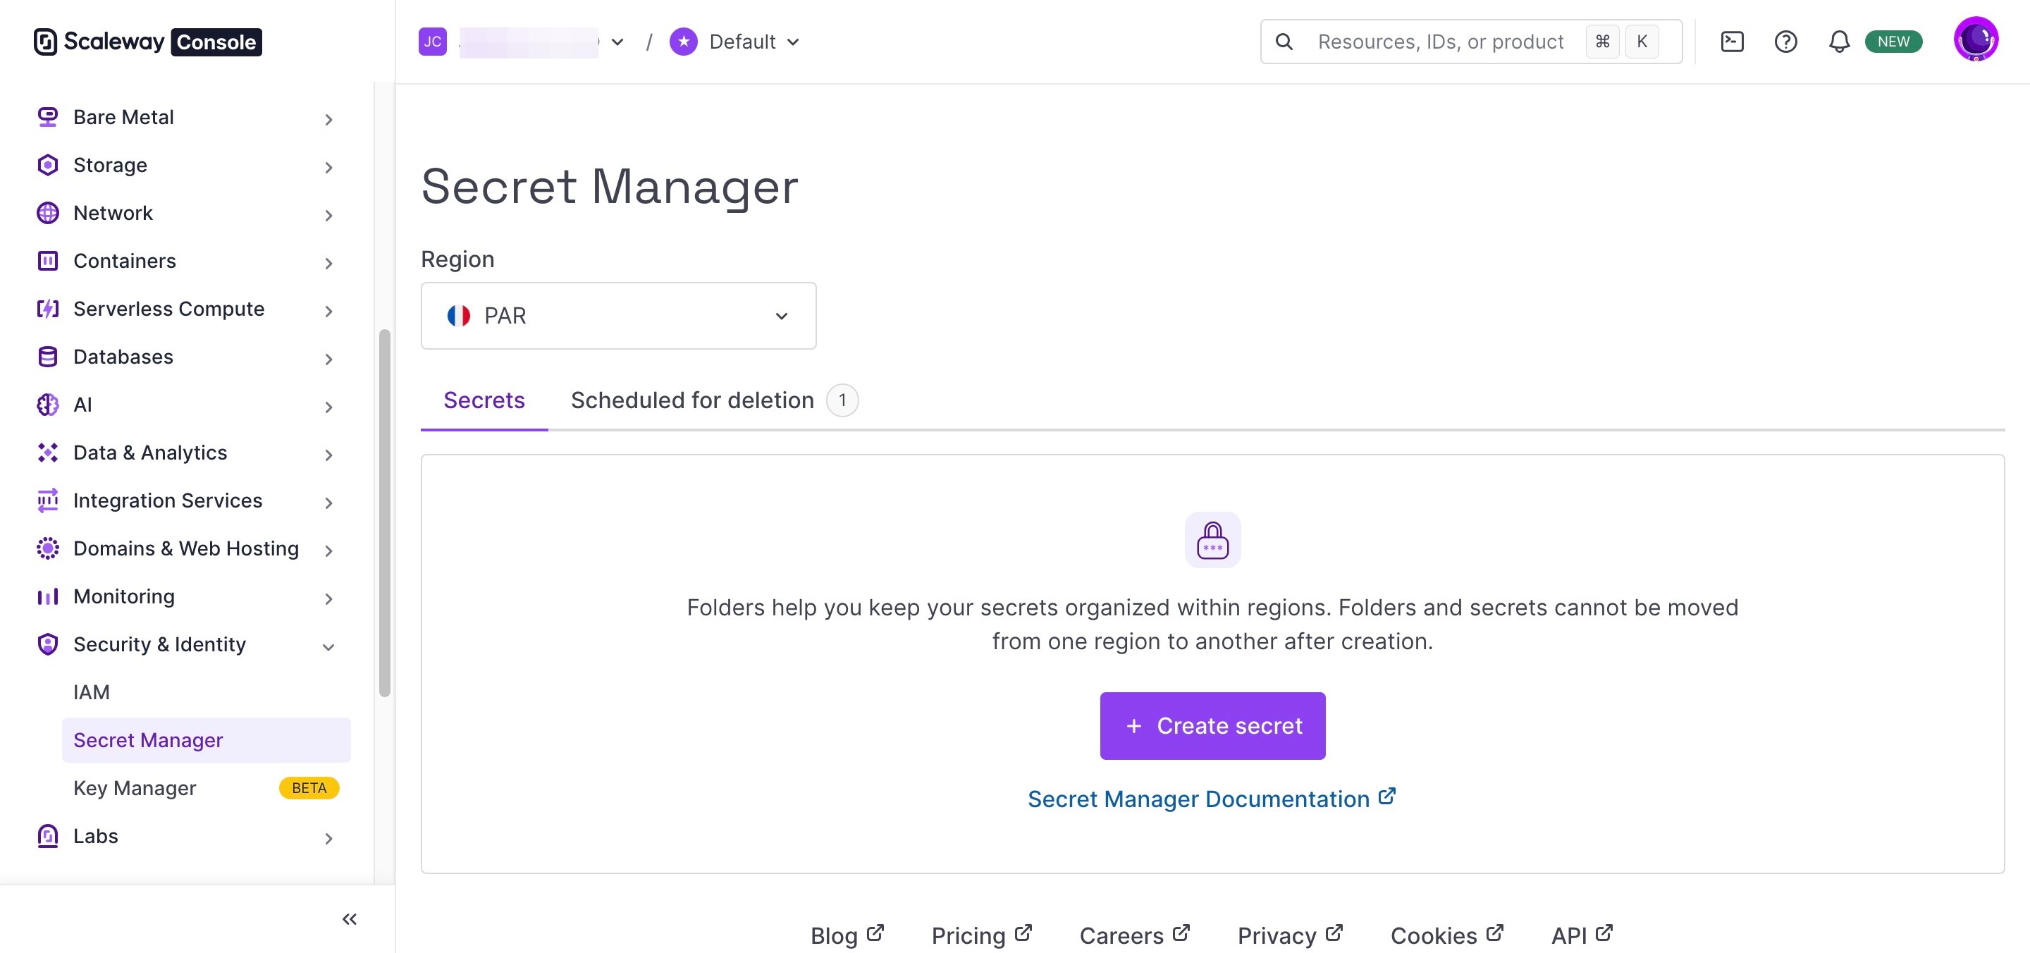The height and width of the screenshot is (953, 2030).
Task: Open the Network globe icon
Action: tap(48, 213)
